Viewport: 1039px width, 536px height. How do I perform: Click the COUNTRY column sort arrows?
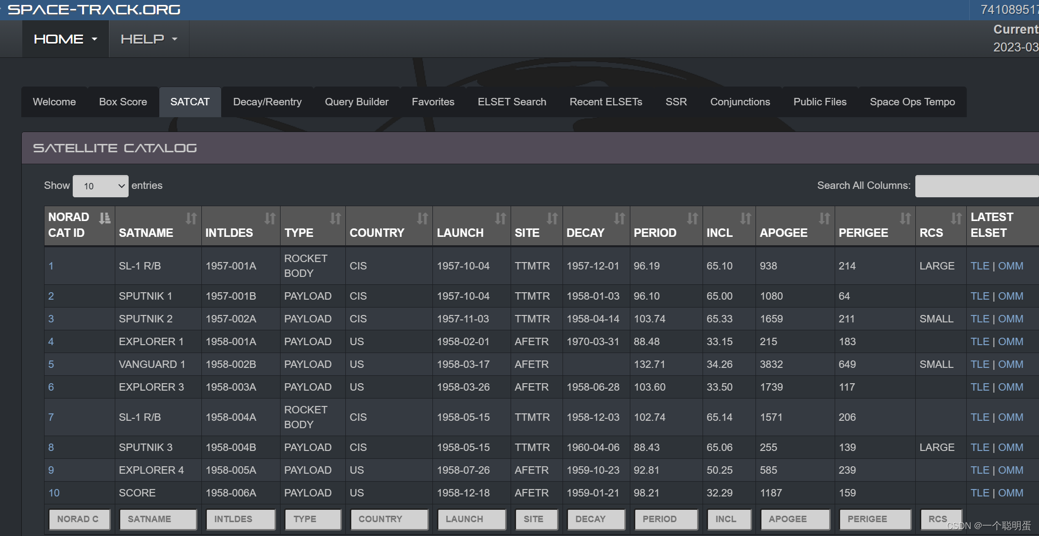423,218
